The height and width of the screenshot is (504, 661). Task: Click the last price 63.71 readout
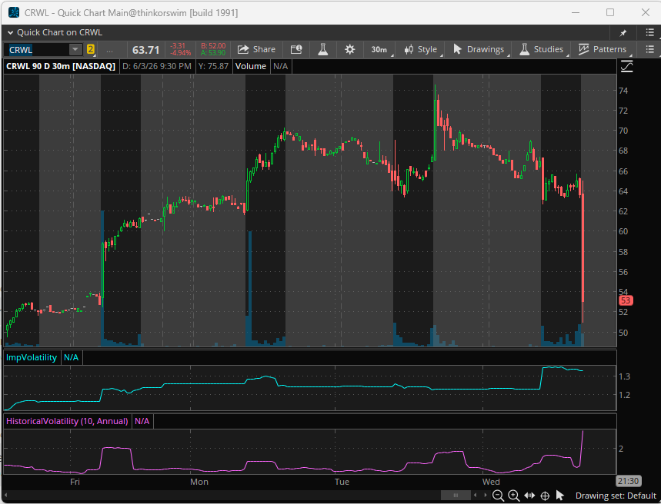[146, 50]
